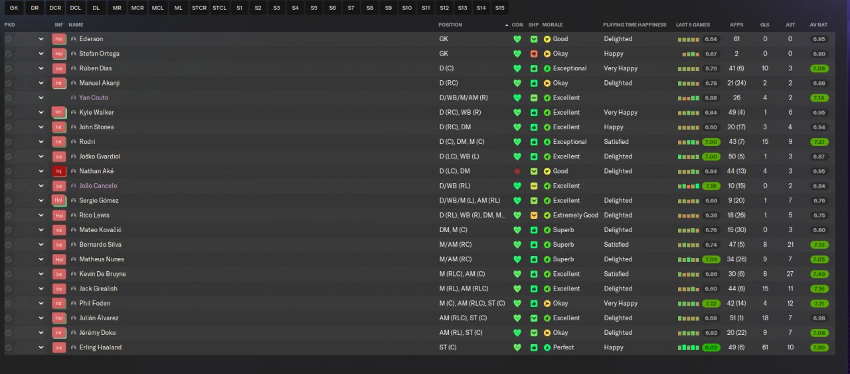Click Erling Haaland's Int status icon
This screenshot has width=850, height=374.
58,347
